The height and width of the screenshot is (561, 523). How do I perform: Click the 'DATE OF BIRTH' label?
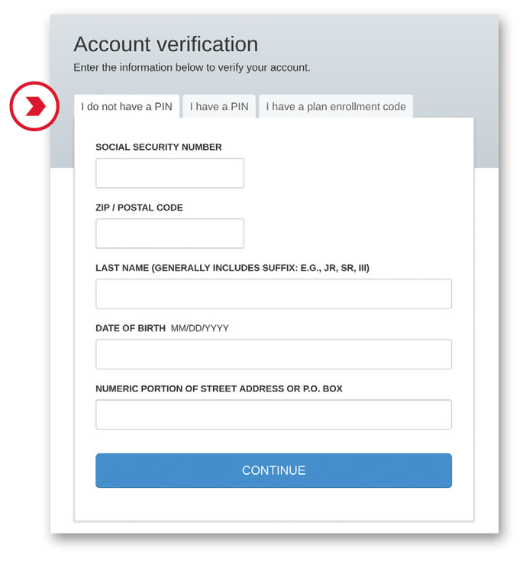[x=131, y=328]
